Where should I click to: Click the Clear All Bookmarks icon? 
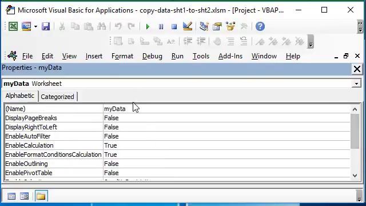point(300,41)
